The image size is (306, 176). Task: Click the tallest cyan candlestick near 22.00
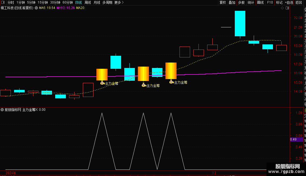coord(240,24)
